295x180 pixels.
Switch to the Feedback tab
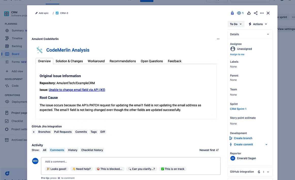[x=175, y=61]
